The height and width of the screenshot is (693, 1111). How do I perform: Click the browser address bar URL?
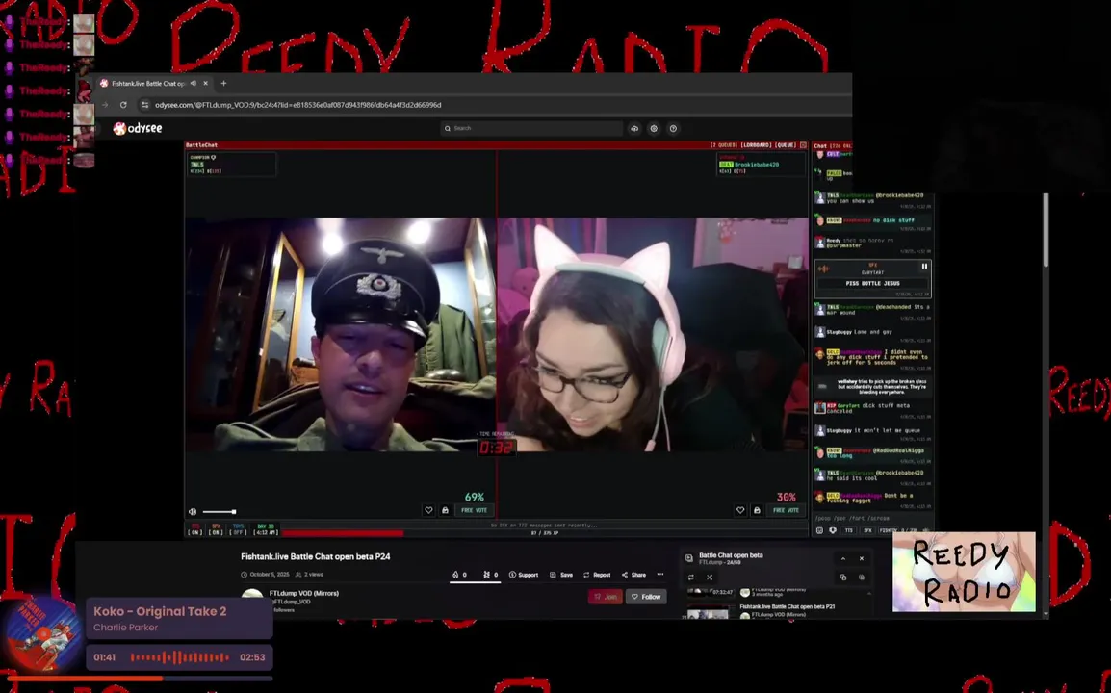coord(298,105)
